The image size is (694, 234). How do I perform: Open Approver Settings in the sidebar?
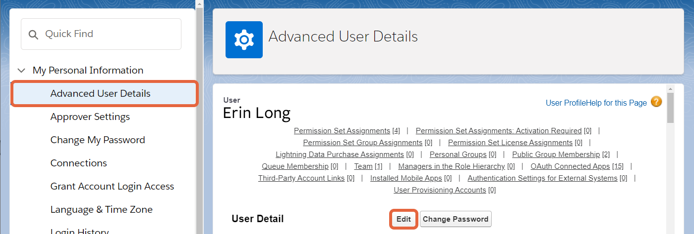point(90,117)
